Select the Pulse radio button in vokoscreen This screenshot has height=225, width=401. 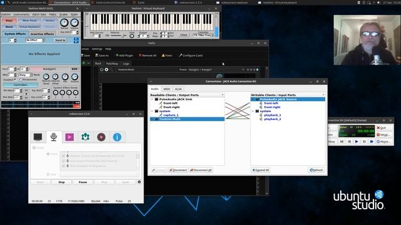pyautogui.click(x=48, y=154)
